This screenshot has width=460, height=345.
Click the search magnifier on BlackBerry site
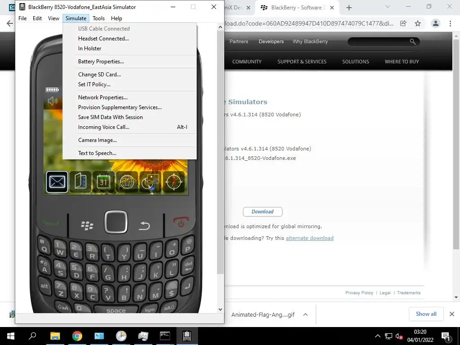(x=413, y=42)
